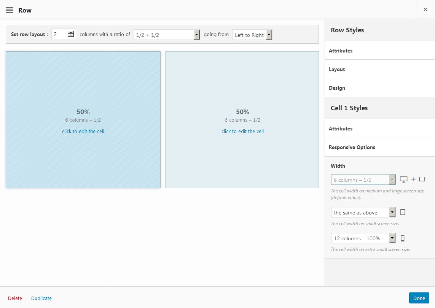Click the Duplicate link
Image resolution: width=435 pixels, height=308 pixels.
41,298
